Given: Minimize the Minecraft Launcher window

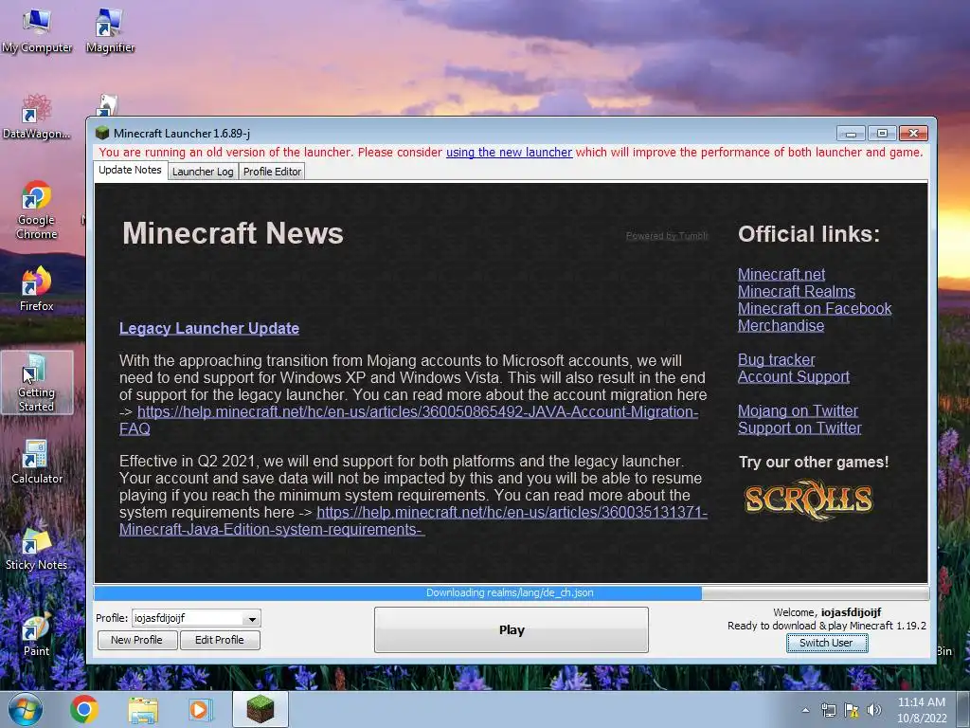Looking at the screenshot, I should 851,133.
